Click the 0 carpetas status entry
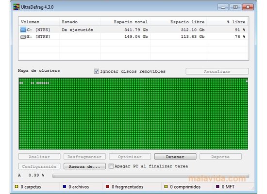The height and width of the screenshot is (194, 267). click(x=28, y=187)
